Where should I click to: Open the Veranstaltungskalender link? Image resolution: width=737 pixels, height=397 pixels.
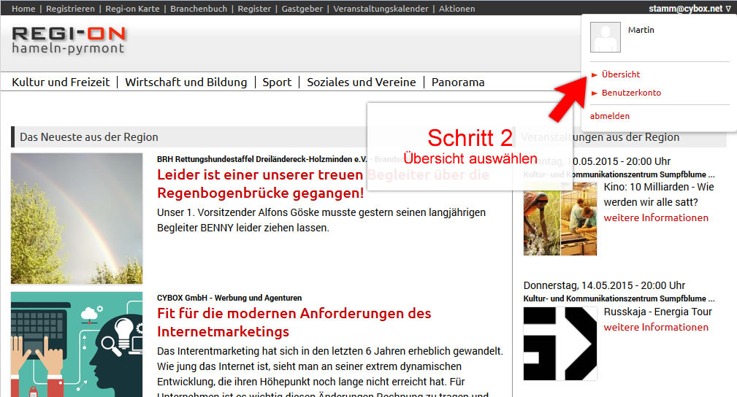point(380,9)
